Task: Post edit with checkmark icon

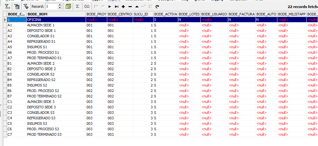Action: (x=144, y=6)
